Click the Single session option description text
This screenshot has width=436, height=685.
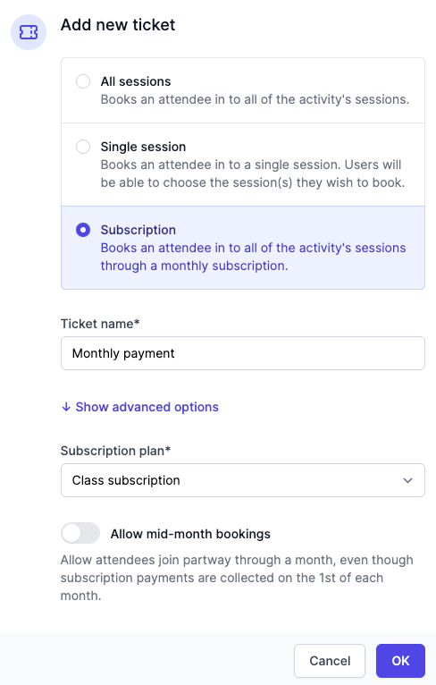click(x=253, y=173)
